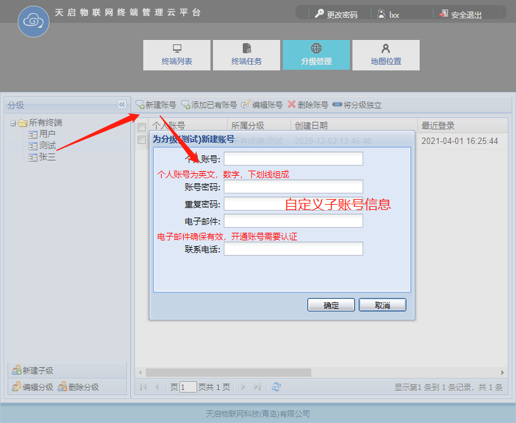Image resolution: width=516 pixels, height=423 pixels.
Task: Click the footer text 天启物联网科技(青岛)有限公司
Action: [257, 413]
